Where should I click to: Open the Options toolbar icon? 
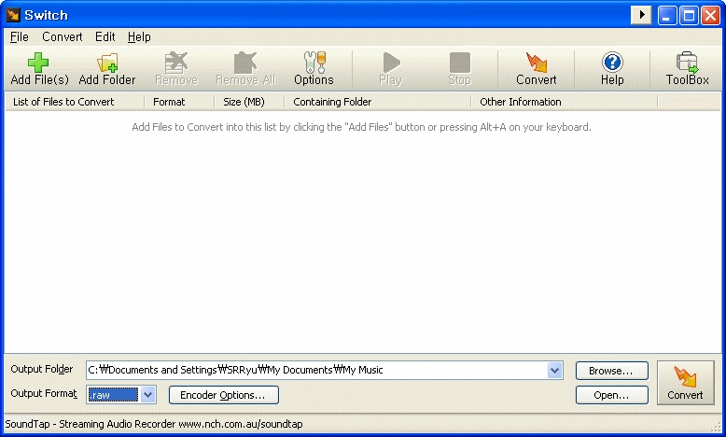click(x=314, y=68)
